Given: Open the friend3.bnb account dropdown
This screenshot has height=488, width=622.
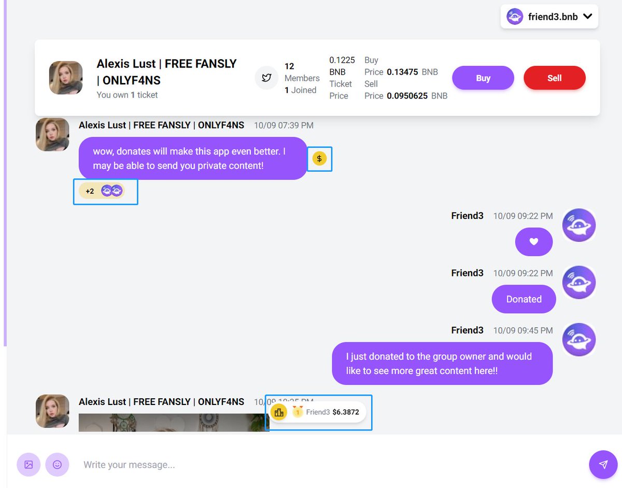Looking at the screenshot, I should (549, 17).
